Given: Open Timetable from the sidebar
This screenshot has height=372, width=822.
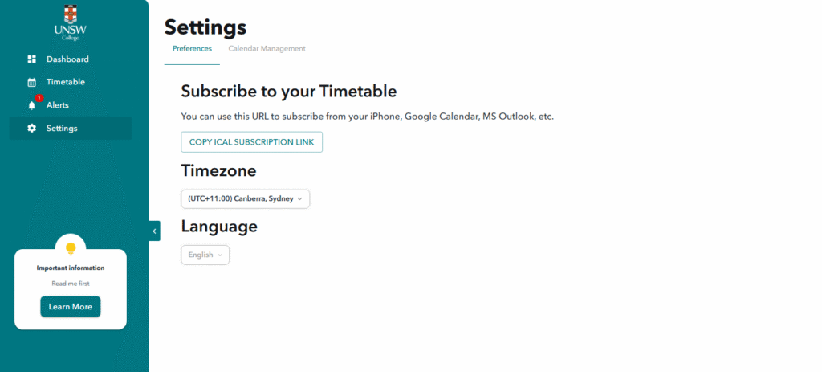Looking at the screenshot, I should (66, 82).
